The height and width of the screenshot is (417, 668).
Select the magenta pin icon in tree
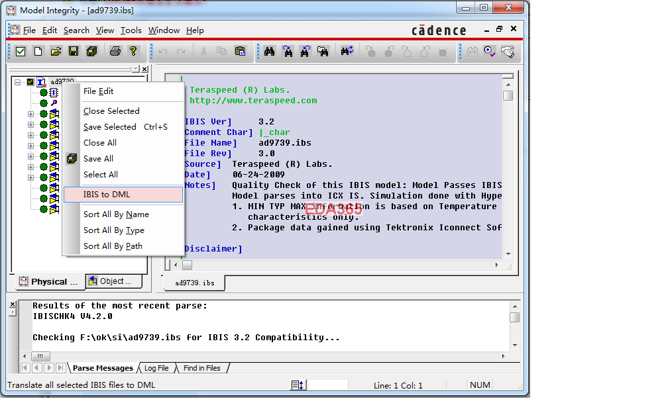pos(54,103)
